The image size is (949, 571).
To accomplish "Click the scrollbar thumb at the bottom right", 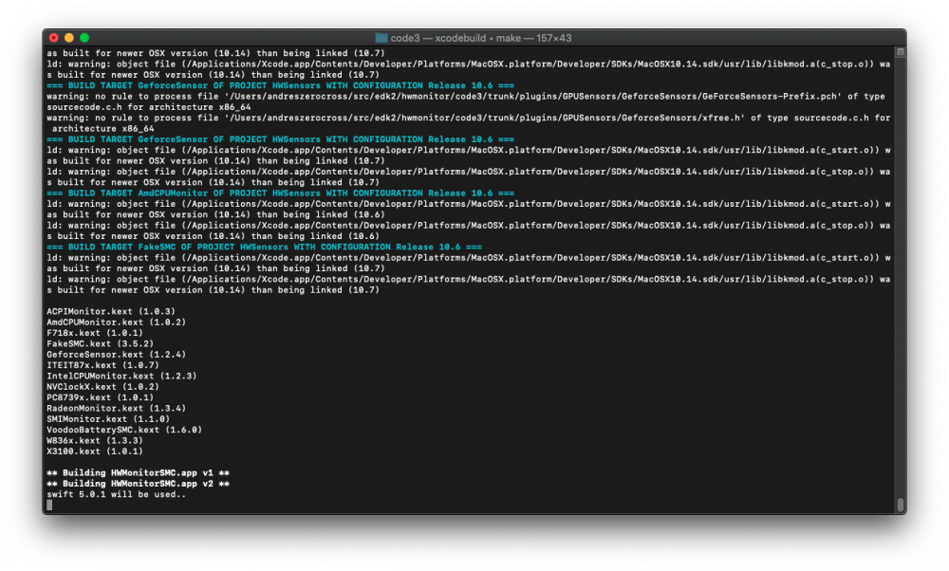I will [900, 504].
